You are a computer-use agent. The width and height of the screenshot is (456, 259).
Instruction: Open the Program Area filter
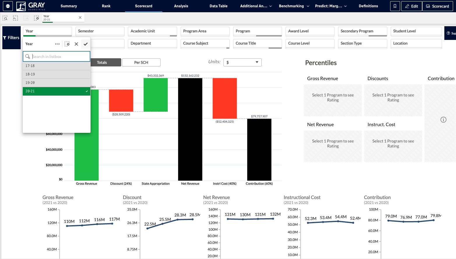click(205, 31)
